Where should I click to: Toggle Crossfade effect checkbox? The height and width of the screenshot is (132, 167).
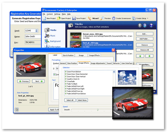(66, 81)
